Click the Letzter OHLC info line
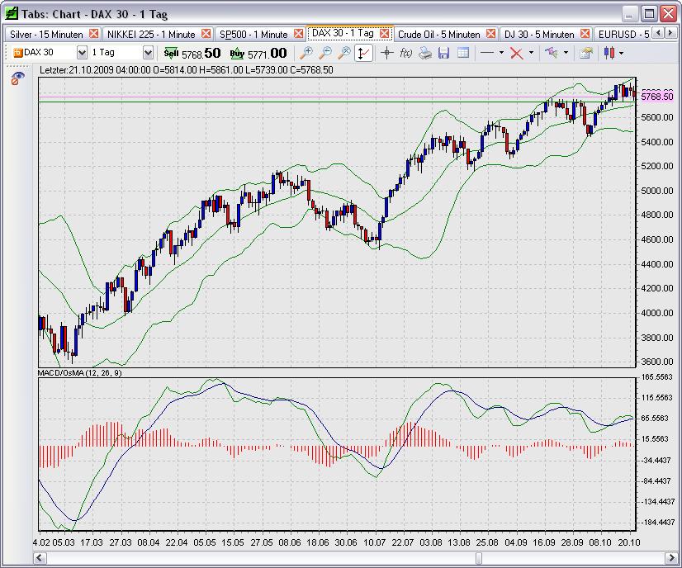Screen dimensions: 682x568 point(186,69)
